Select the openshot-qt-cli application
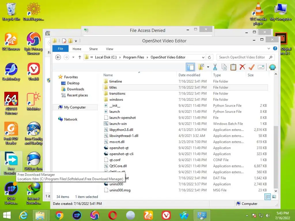Image resolution: width=295 pixels, height=221 pixels. pyautogui.click(x=185, y=154)
